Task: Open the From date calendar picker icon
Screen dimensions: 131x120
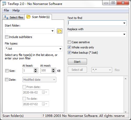Action: point(45,92)
